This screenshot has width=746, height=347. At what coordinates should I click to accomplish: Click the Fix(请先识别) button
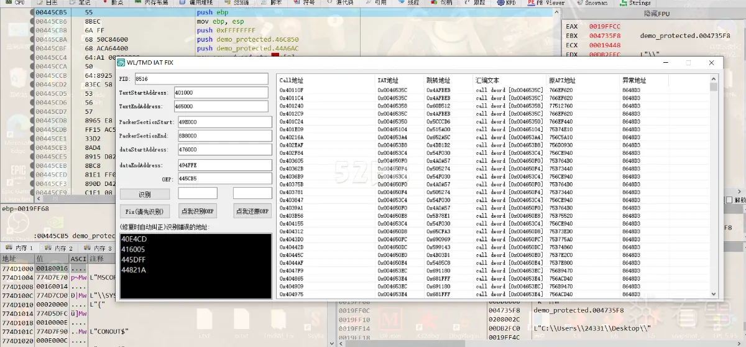144,211
